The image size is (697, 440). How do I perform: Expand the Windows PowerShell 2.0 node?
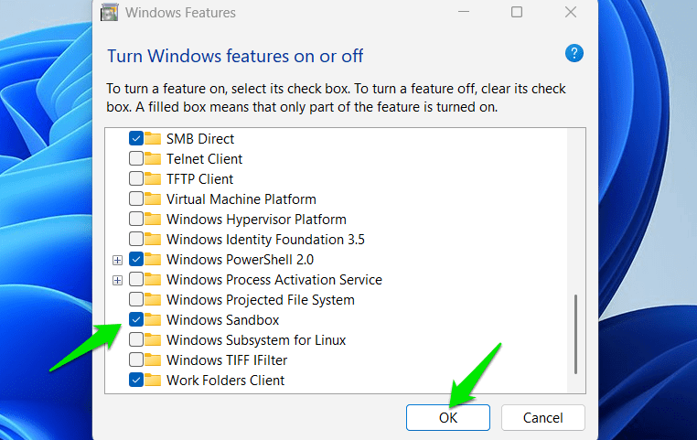(117, 260)
